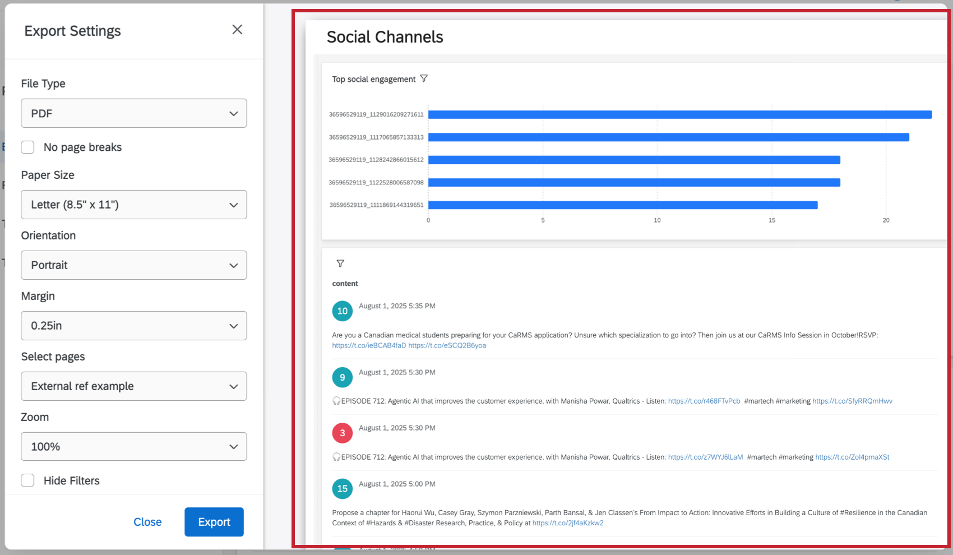Open link https://t.co/z7WYJ6lLaM
The image size is (953, 555).
click(x=705, y=457)
